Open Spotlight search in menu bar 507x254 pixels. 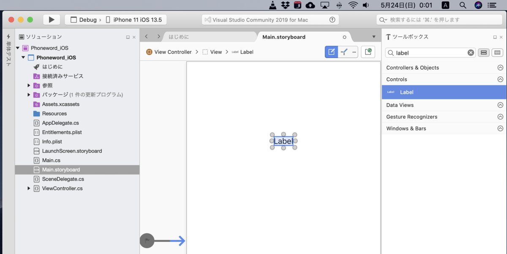click(463, 5)
